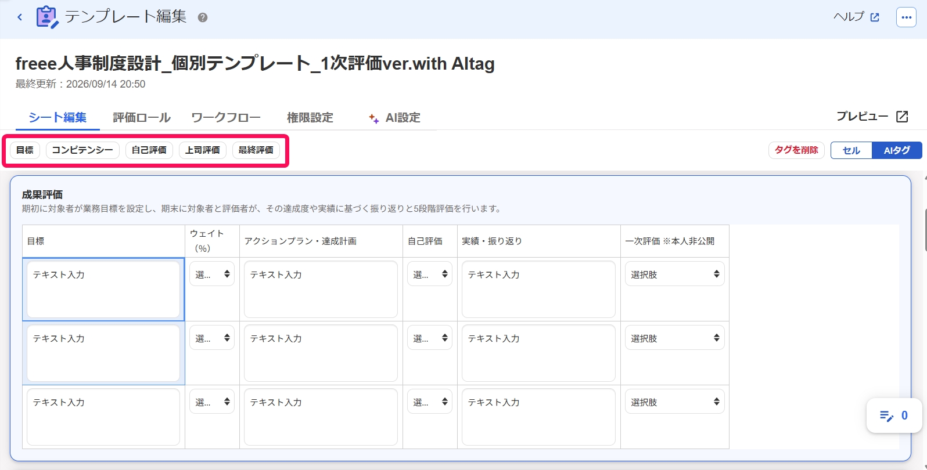Screen dimensions: 927x470
Task: Click the third row アクションプラン text input
Action: [x=321, y=417]
